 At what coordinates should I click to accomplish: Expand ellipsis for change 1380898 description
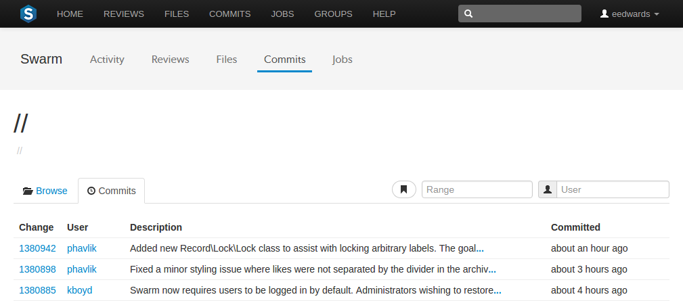pos(492,270)
